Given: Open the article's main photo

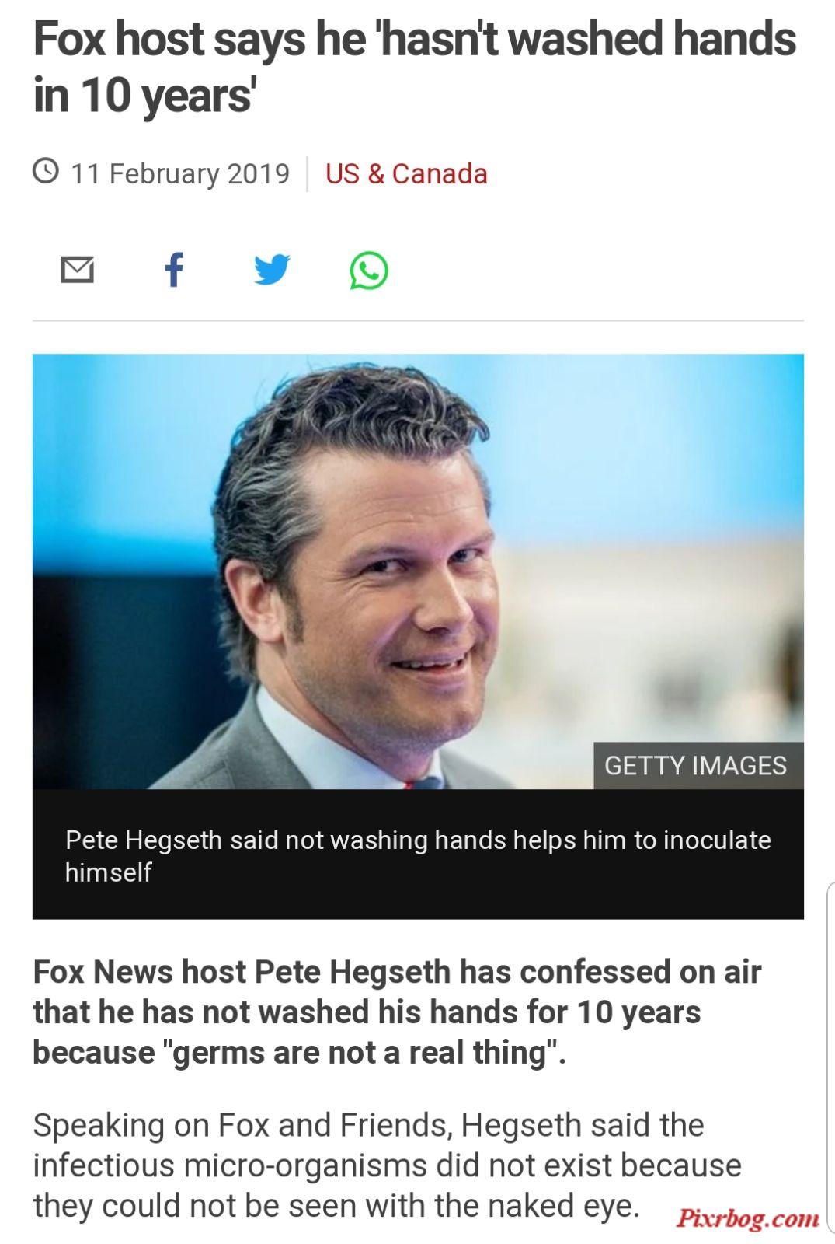Looking at the screenshot, I should (x=418, y=571).
